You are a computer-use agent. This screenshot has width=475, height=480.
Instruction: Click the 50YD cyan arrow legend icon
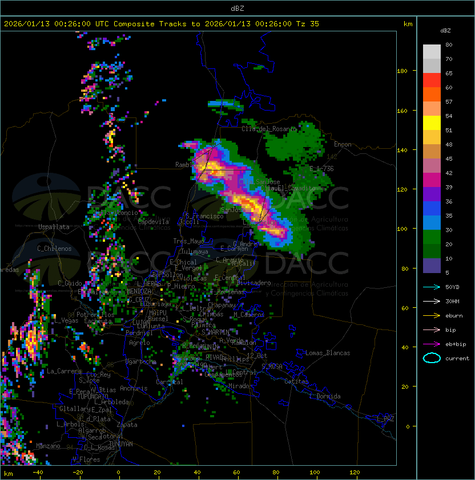click(x=432, y=287)
